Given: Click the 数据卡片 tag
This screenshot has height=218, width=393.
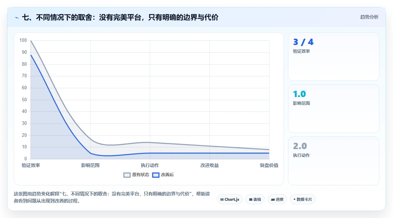Looking at the screenshot, I should click(303, 199).
